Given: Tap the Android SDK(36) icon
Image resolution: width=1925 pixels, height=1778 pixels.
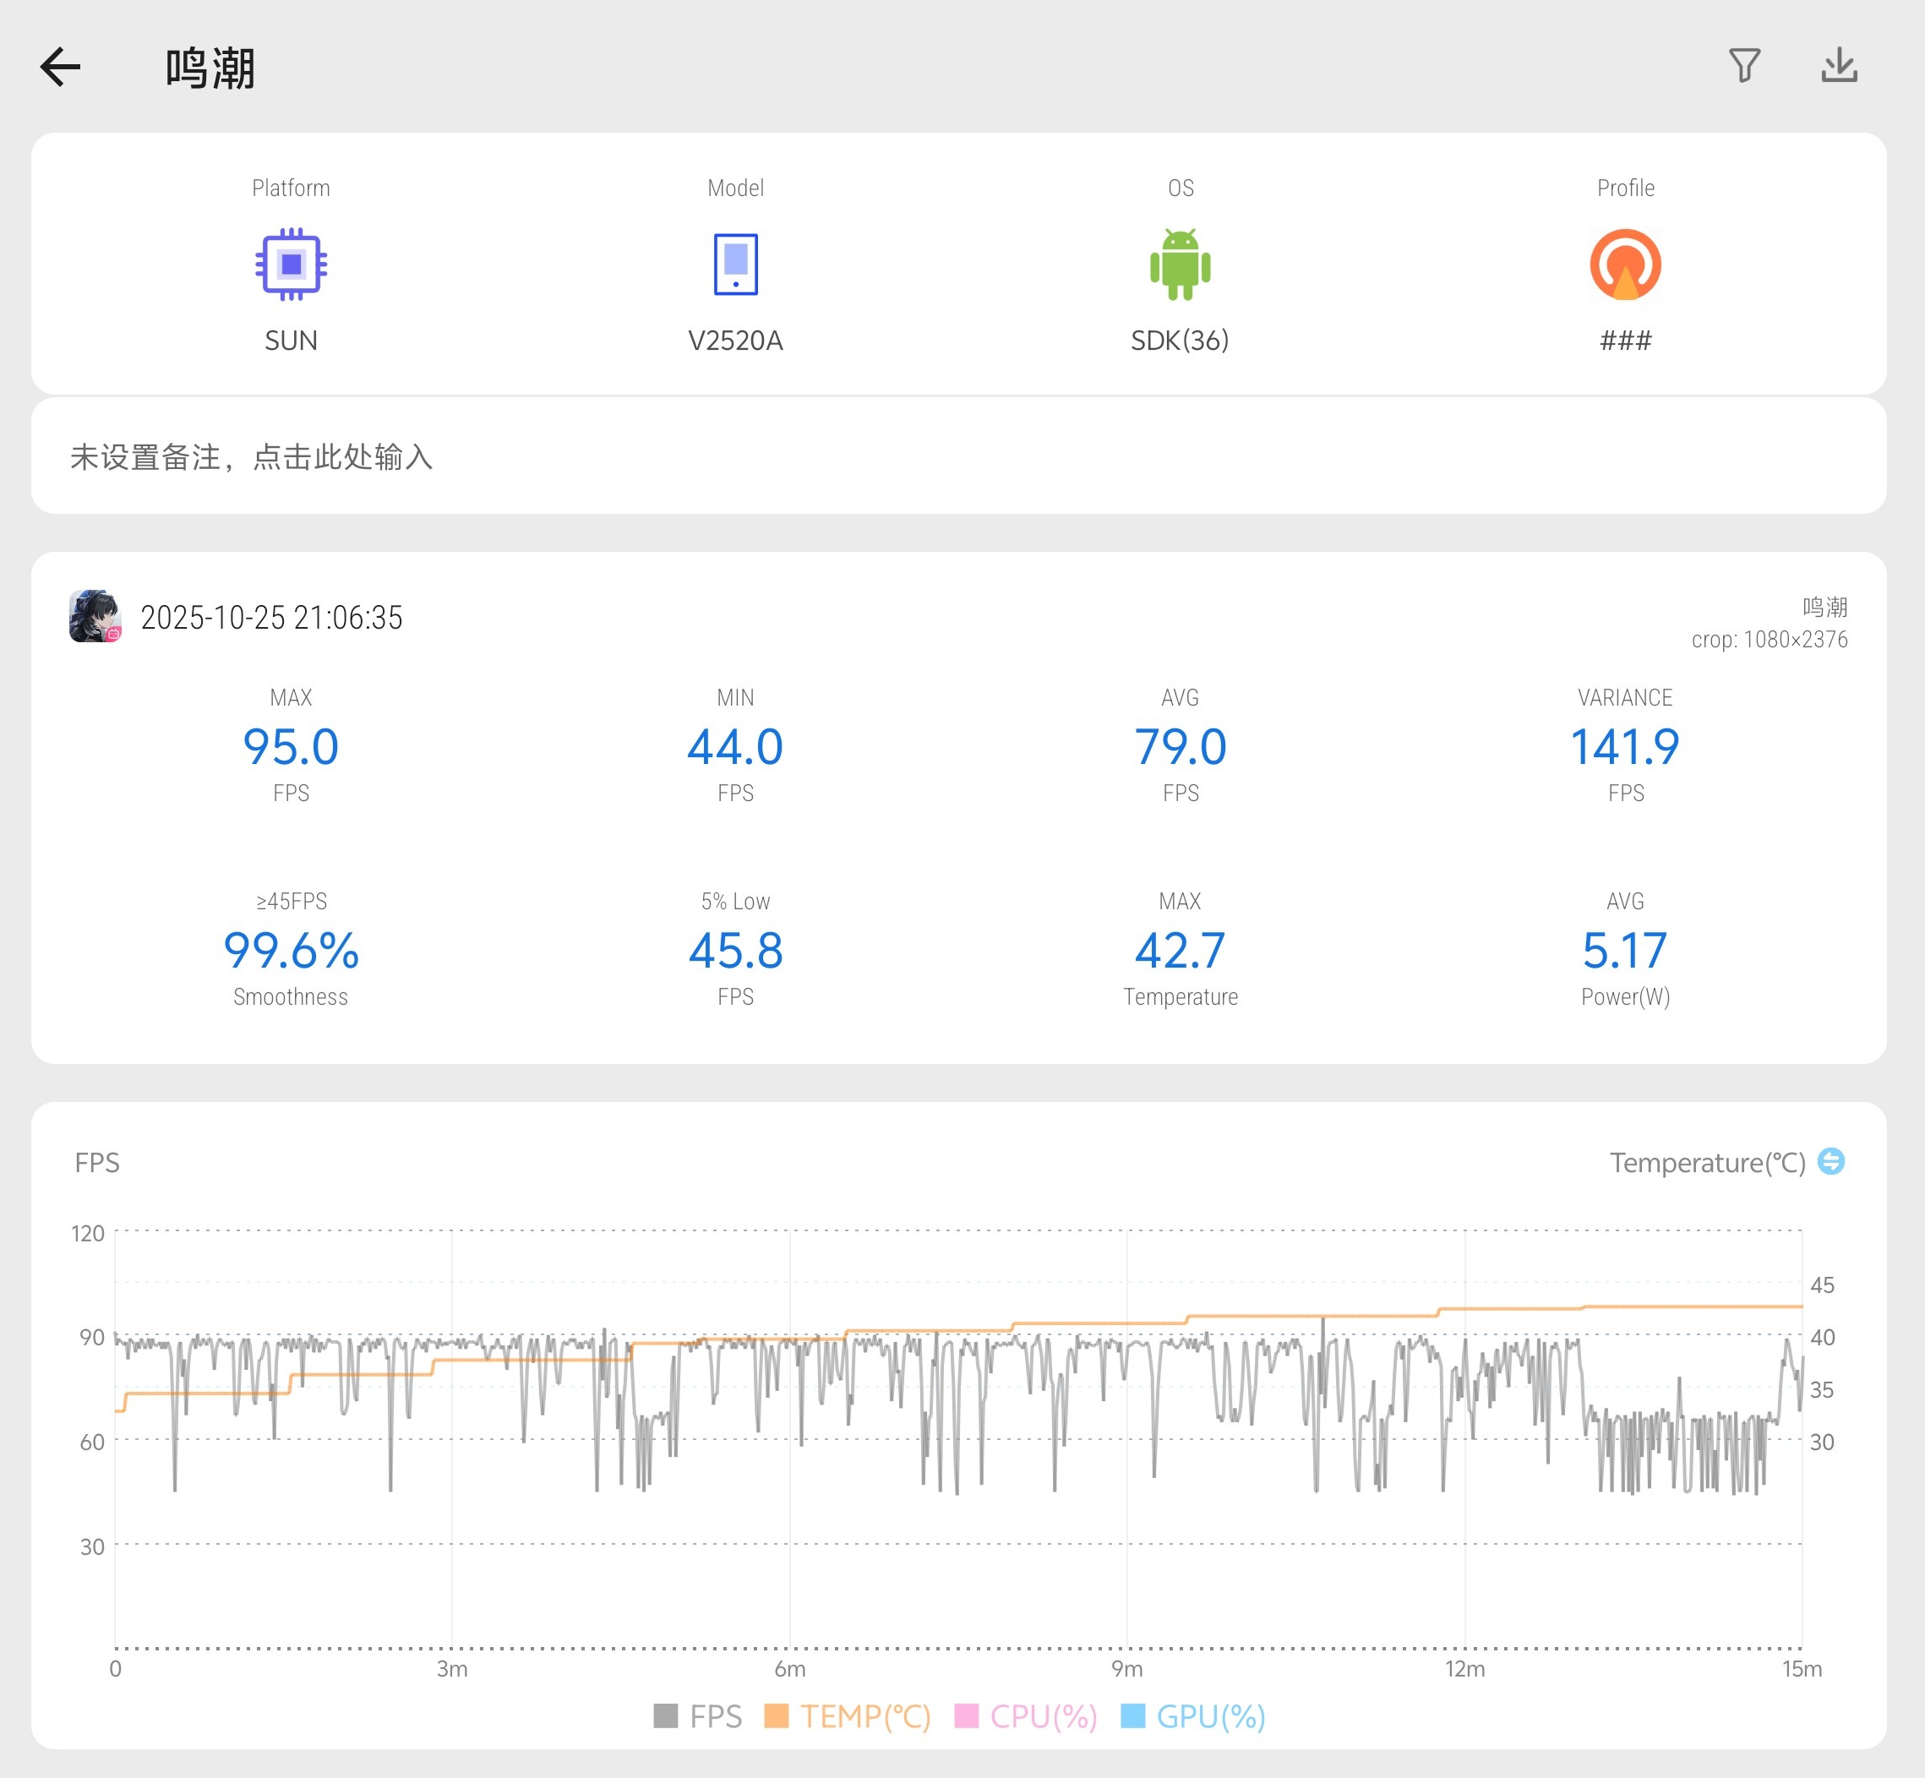Looking at the screenshot, I should [1180, 264].
